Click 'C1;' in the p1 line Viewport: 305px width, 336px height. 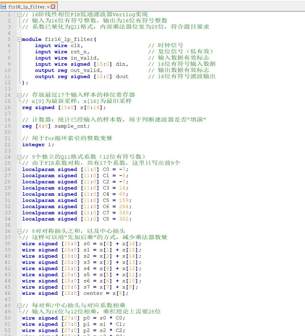121,324
